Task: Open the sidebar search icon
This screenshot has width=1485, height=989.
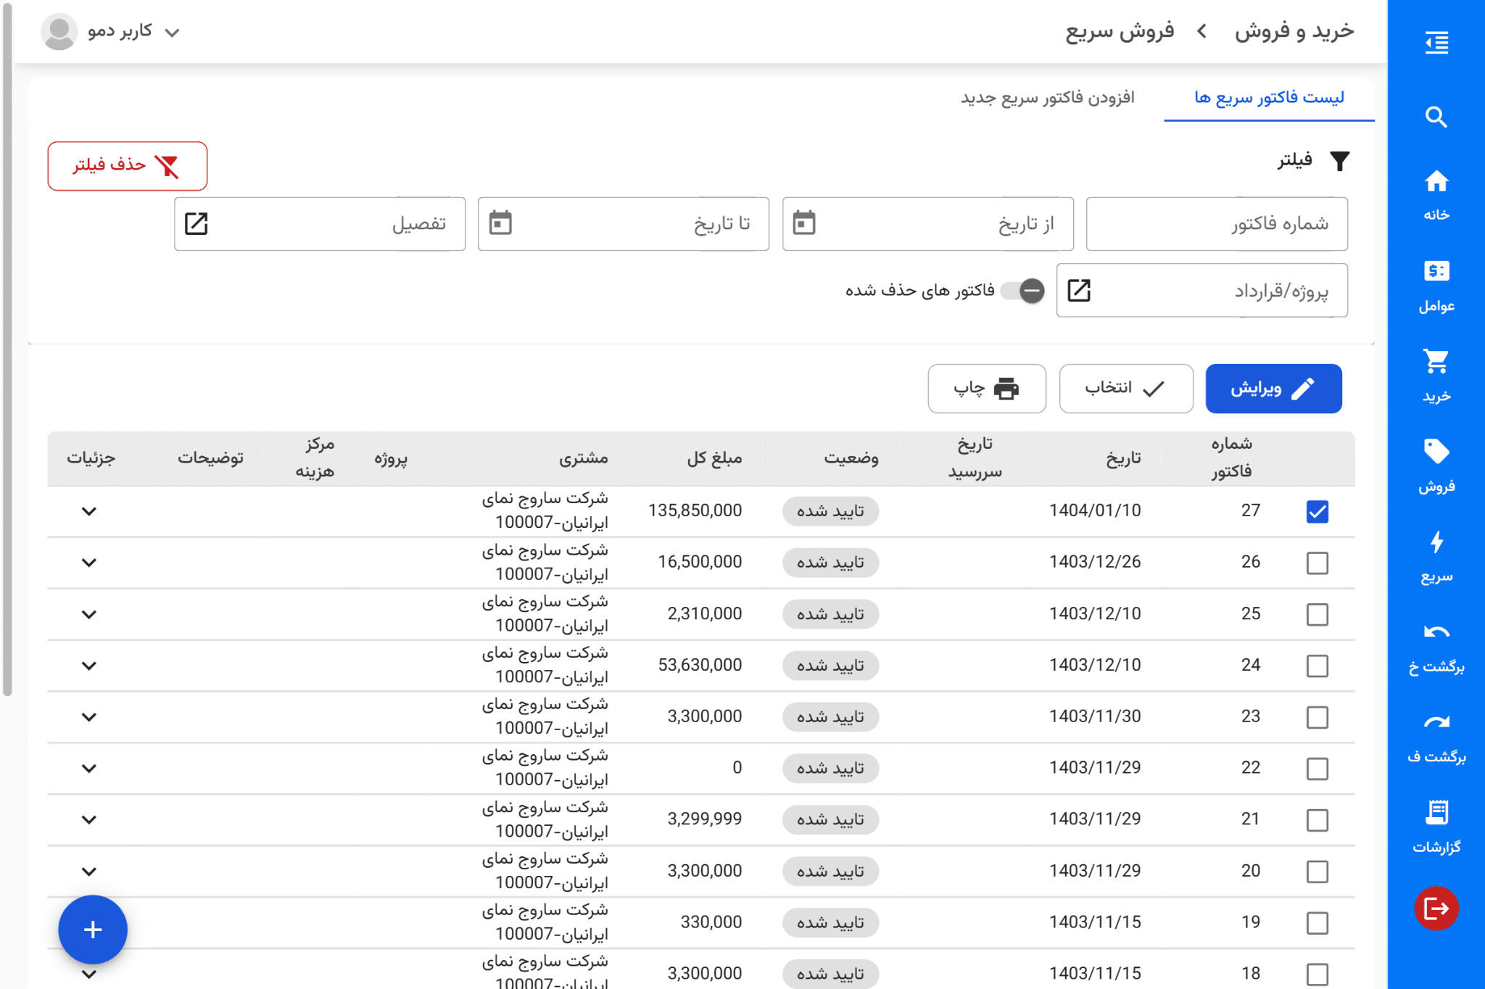Action: tap(1436, 117)
